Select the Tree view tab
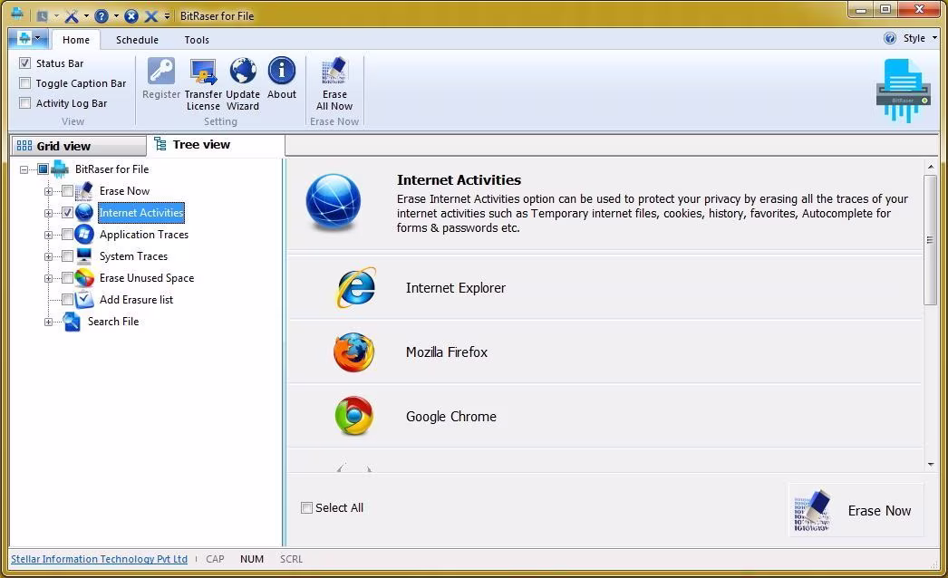The image size is (948, 578). (216, 145)
